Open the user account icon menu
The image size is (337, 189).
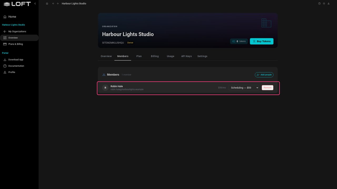pos(328,4)
